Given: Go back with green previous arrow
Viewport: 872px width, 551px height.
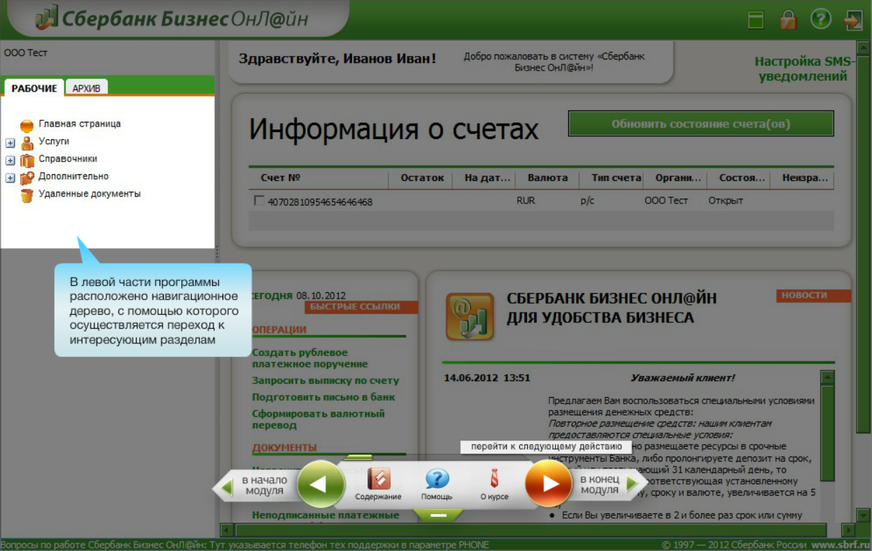Looking at the screenshot, I should (x=321, y=484).
